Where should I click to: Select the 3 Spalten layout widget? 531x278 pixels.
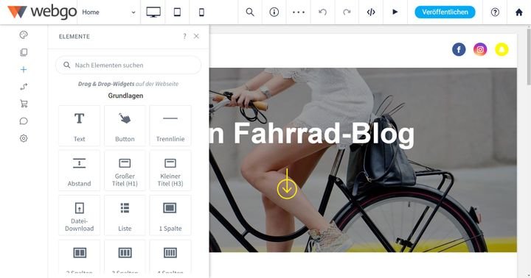pyautogui.click(x=125, y=257)
